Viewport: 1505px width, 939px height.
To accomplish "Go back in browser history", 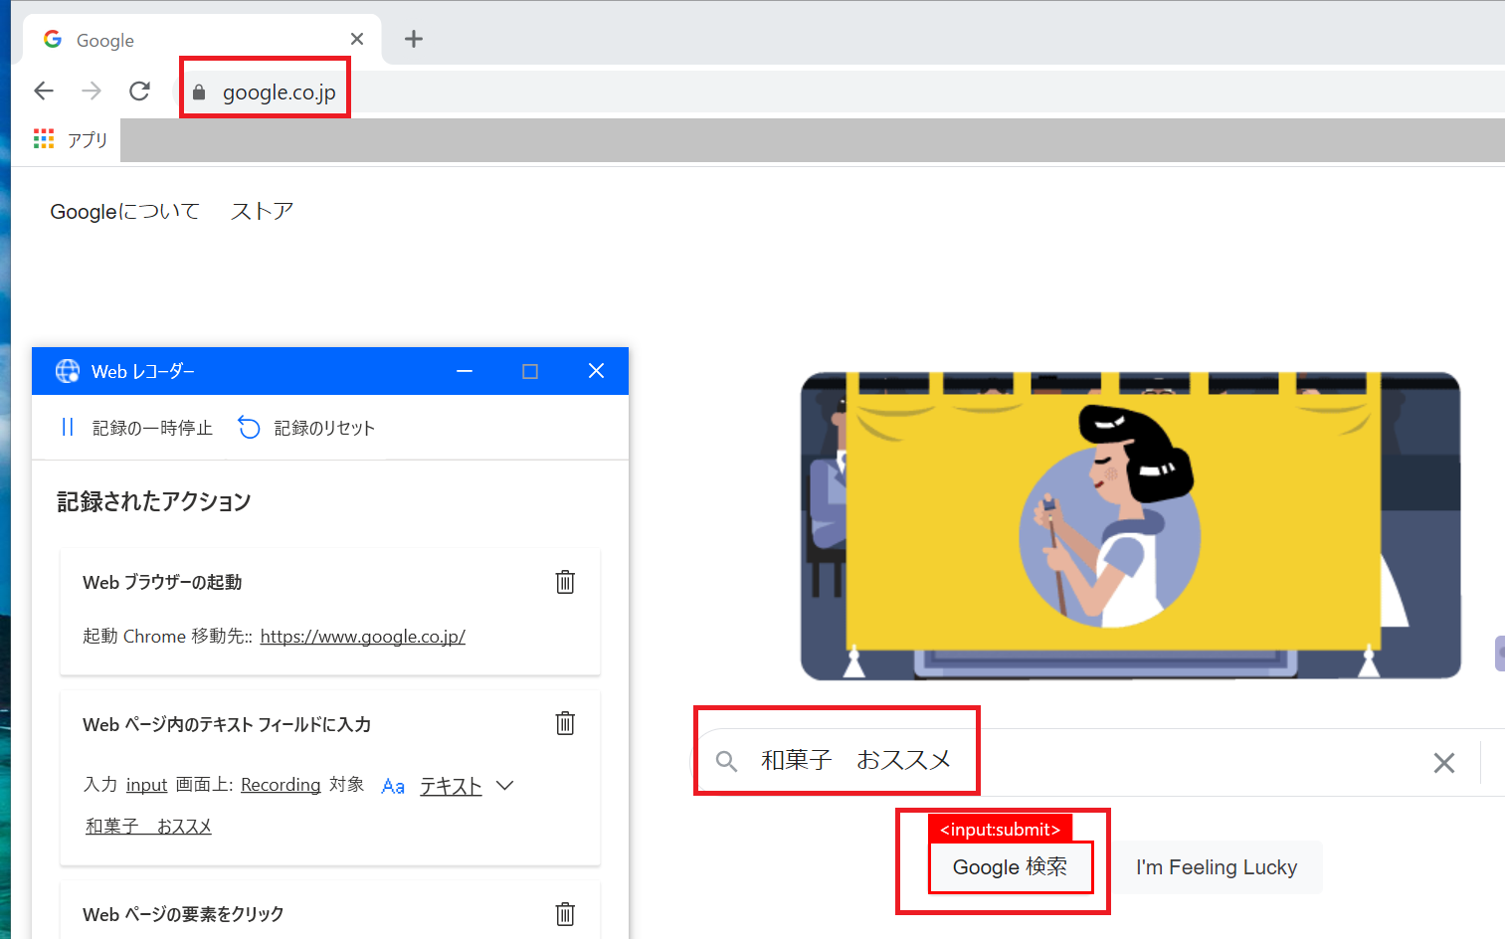I will (x=44, y=91).
